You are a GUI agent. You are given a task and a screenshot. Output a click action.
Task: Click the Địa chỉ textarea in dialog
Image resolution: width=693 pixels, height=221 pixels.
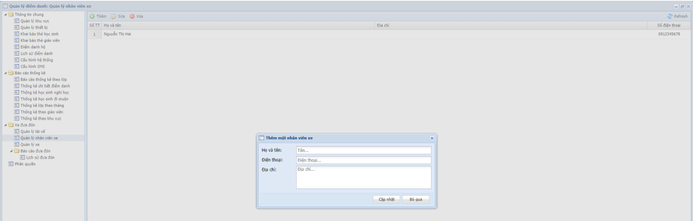[363, 177]
